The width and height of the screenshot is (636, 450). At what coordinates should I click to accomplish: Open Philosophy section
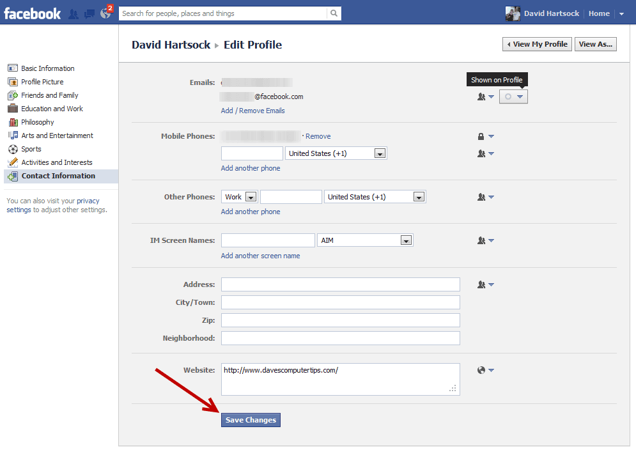(x=37, y=121)
